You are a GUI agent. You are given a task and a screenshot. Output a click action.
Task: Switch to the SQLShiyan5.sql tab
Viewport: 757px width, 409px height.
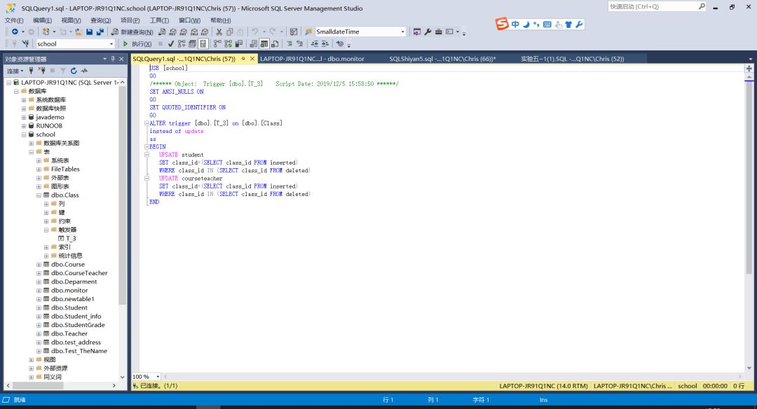442,59
